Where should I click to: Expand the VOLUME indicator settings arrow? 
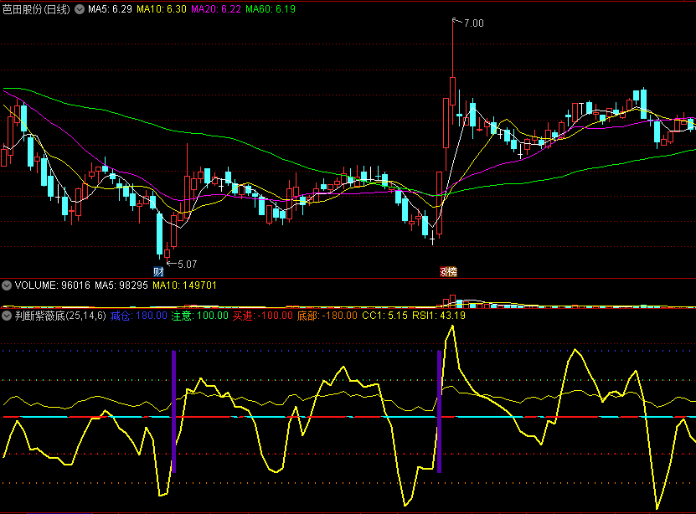point(7,285)
